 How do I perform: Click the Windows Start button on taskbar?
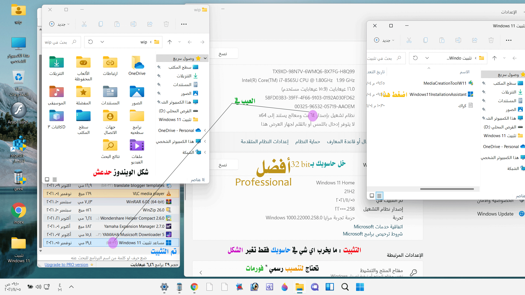(360, 287)
